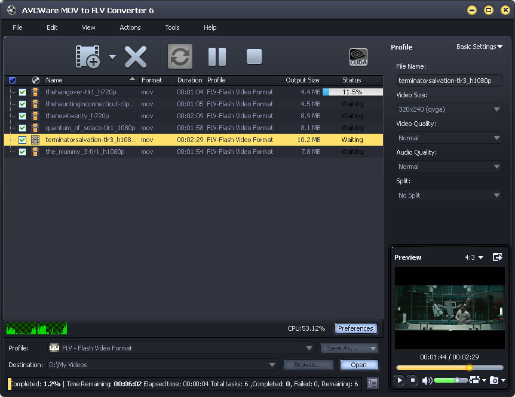
Task: Uncheck thenewtwenty_h720p checkbox
Action: pos(22,116)
